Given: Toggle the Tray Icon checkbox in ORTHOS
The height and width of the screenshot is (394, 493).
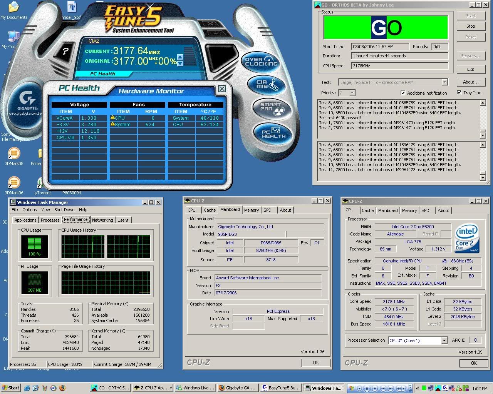Looking at the screenshot, I should click(x=459, y=92).
